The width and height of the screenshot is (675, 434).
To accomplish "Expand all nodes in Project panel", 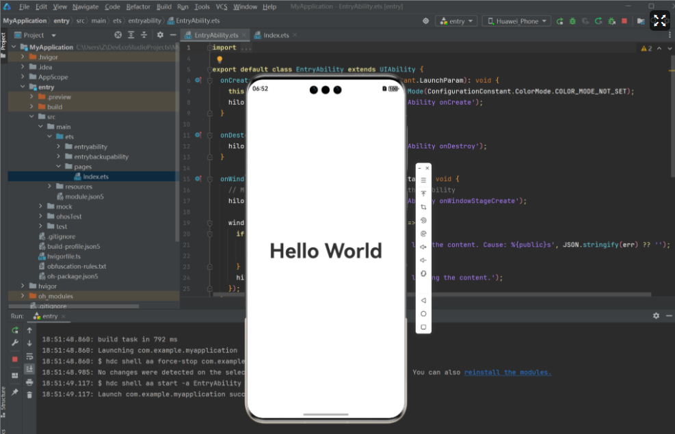I will [x=131, y=35].
